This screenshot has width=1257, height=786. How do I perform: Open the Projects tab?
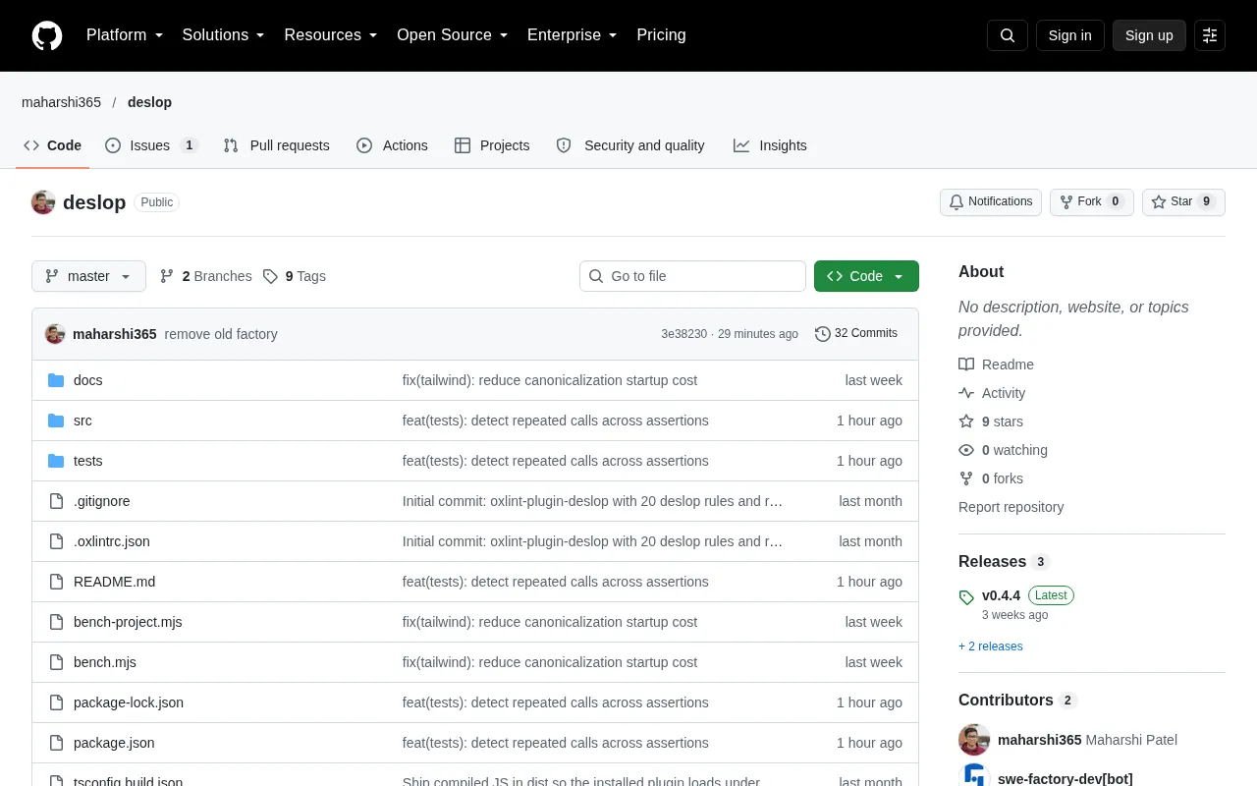[x=492, y=145]
